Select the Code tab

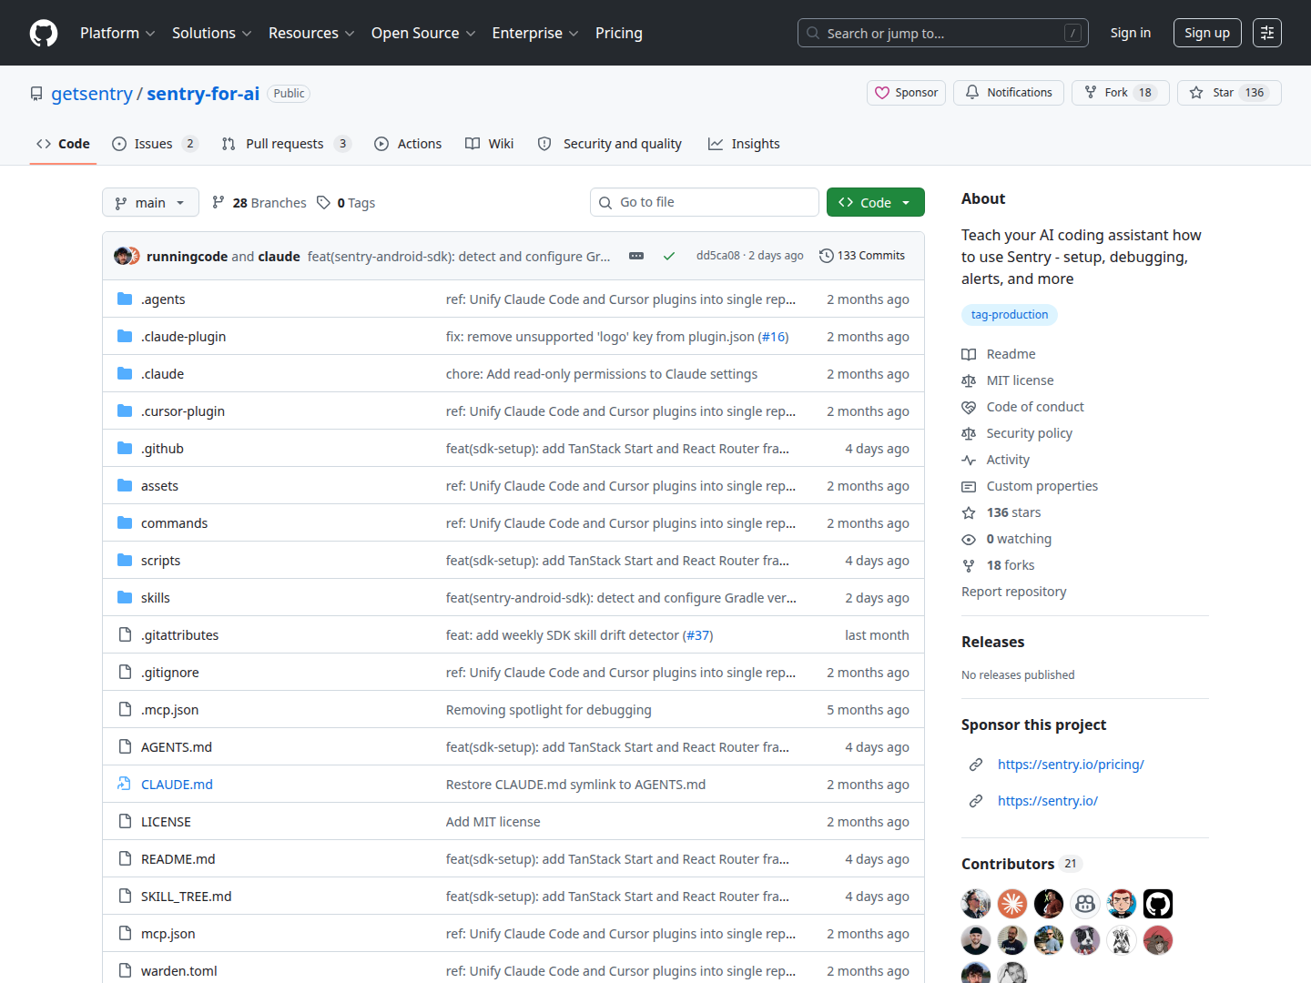[x=63, y=144]
